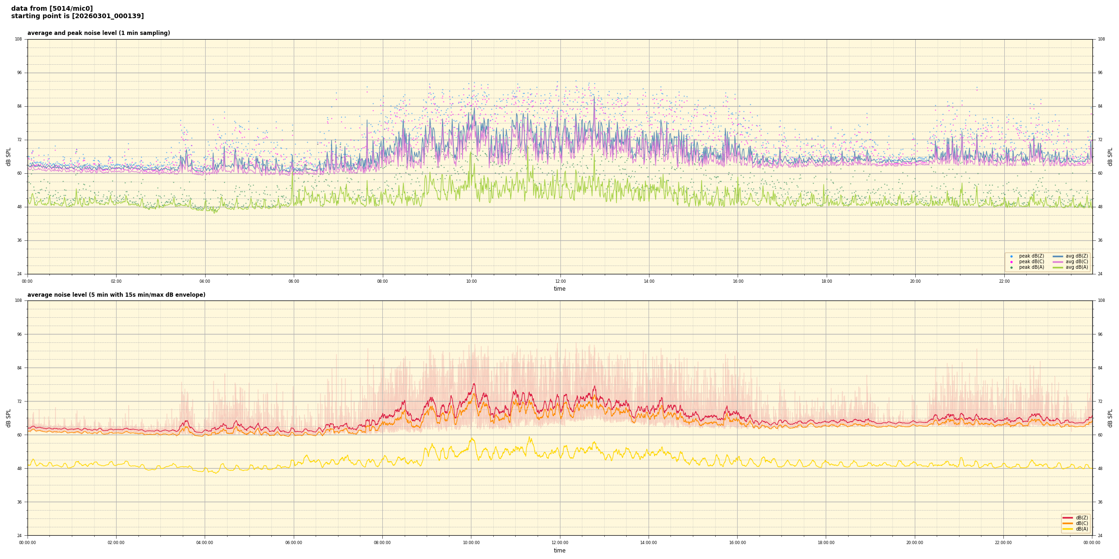Viewport: 1119px width, 559px height.
Task: Click the peak dB(A) legend entry
Action: 1031,267
